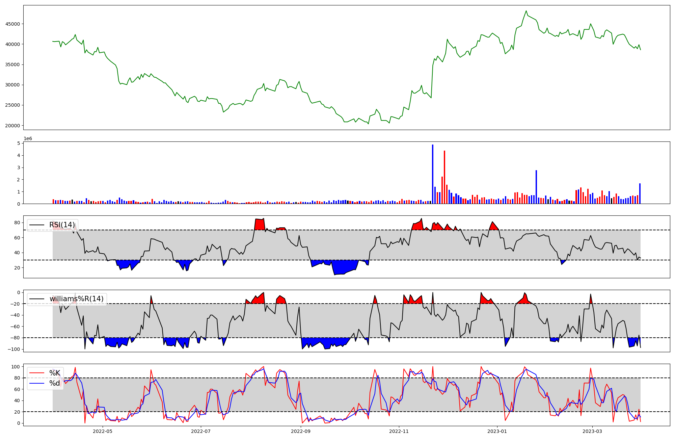Click the 1e6 volume scale label
The height and width of the screenshot is (439, 675).
pos(28,139)
